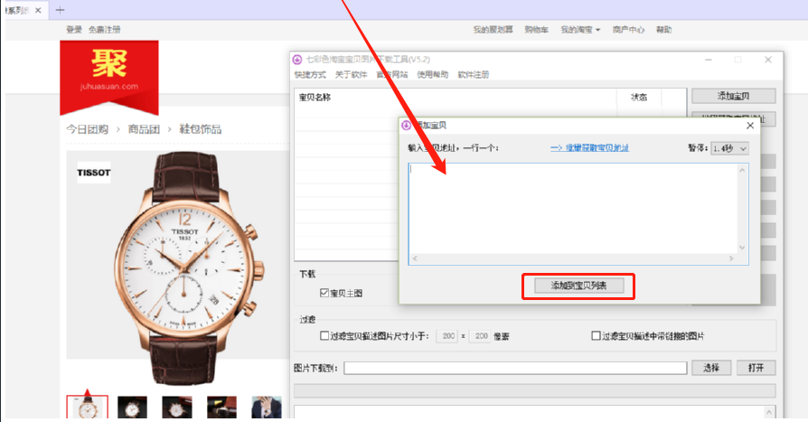Screen dimensions: 808x422
Task: Open the 使用帮助 menu
Action: (433, 75)
